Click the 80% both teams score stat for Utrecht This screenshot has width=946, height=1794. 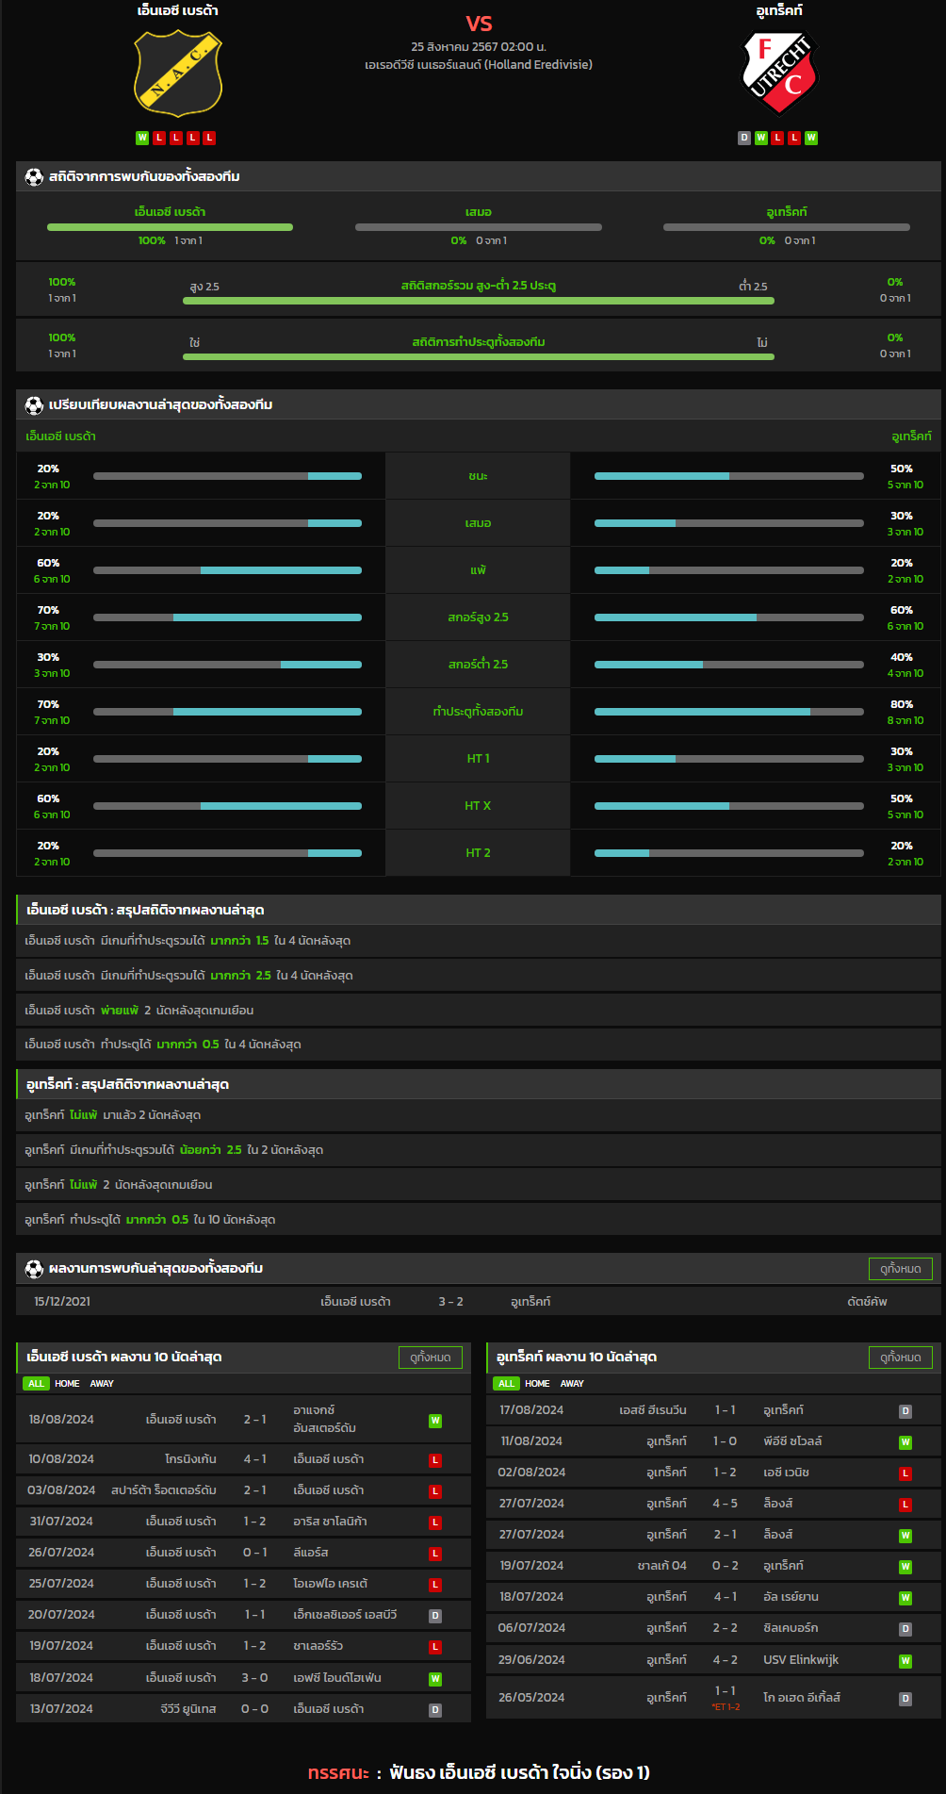pyautogui.click(x=902, y=704)
